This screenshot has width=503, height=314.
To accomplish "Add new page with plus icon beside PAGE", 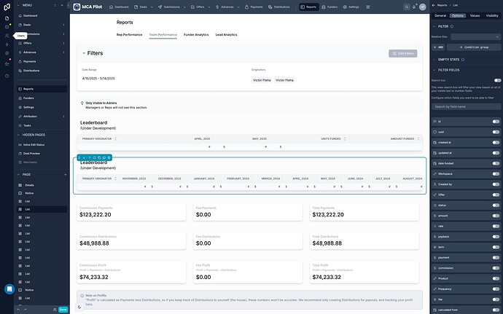I will (x=65, y=174).
